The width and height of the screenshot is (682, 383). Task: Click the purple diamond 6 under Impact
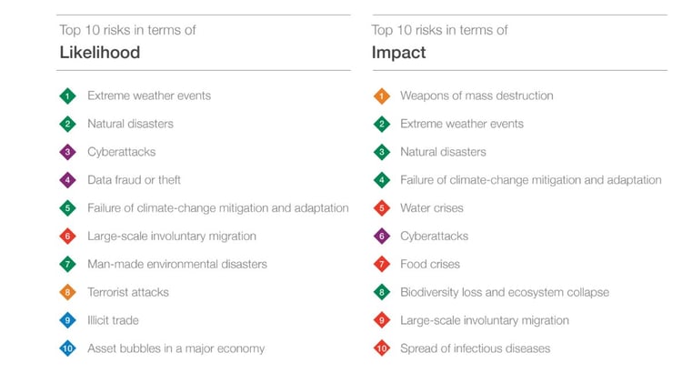381,237
